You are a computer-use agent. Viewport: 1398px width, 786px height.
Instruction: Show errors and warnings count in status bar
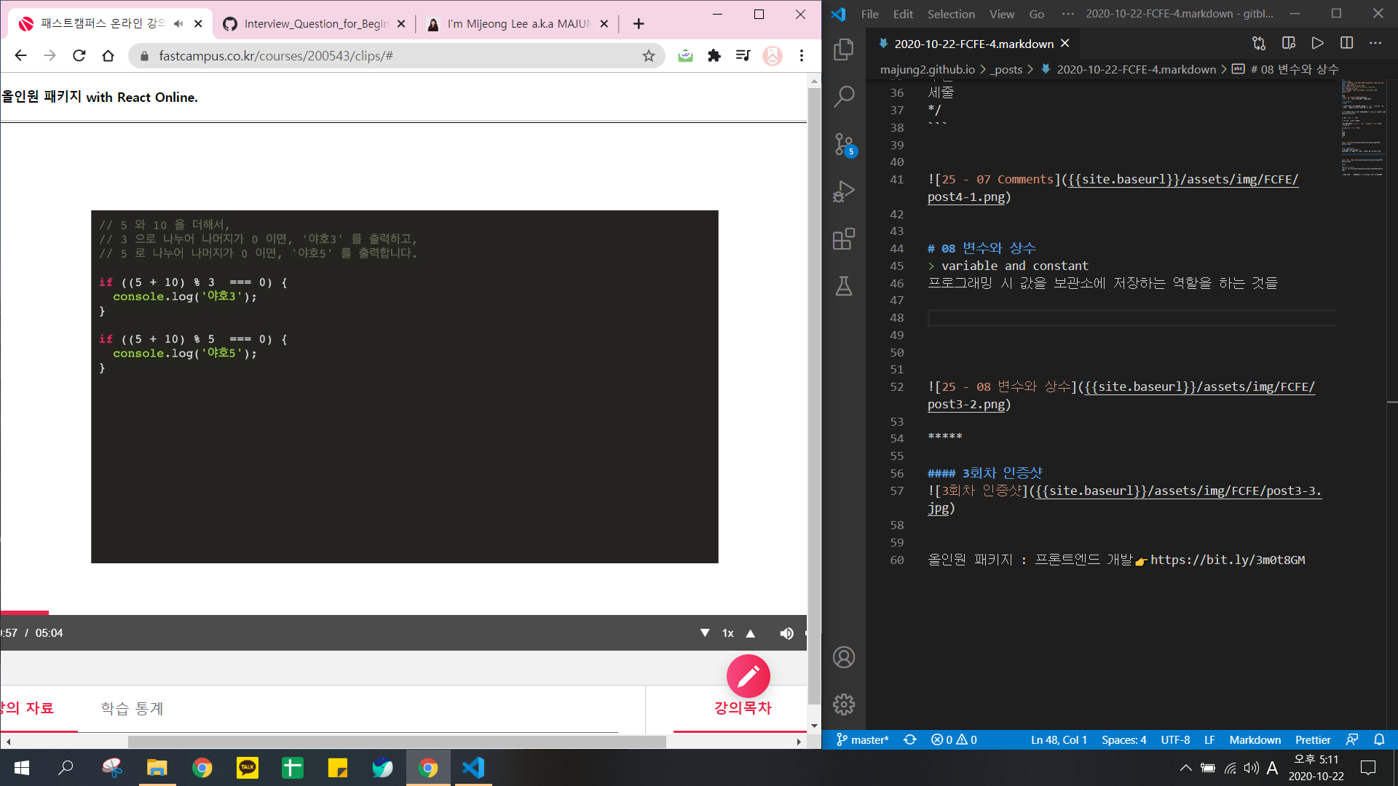(954, 739)
